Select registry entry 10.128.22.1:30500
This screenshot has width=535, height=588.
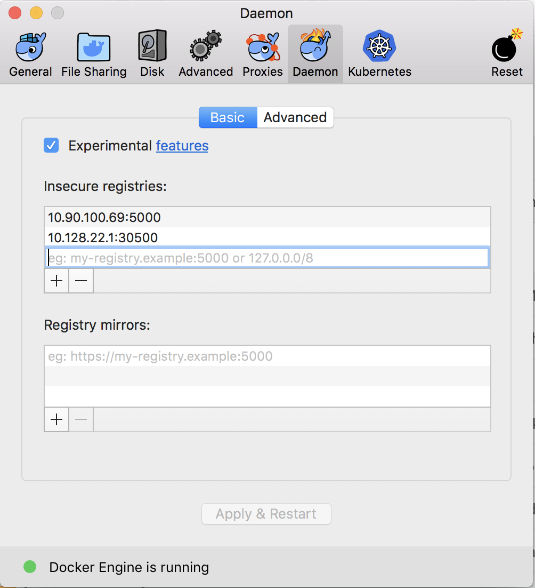[267, 237]
